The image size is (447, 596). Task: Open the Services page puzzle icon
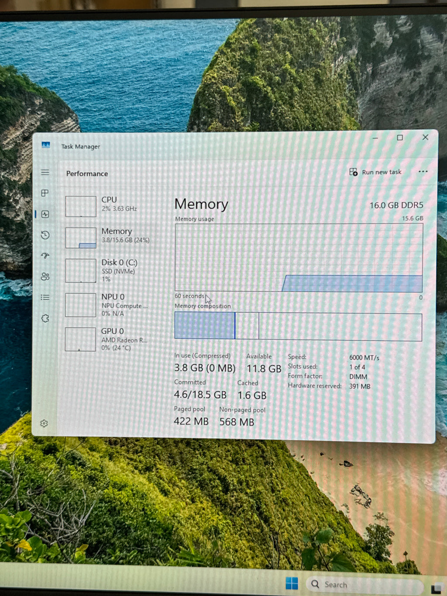45,318
